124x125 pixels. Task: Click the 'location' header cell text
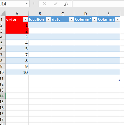[37, 19]
